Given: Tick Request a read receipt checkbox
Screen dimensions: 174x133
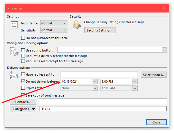Looking at the screenshot, I should 23,61.
